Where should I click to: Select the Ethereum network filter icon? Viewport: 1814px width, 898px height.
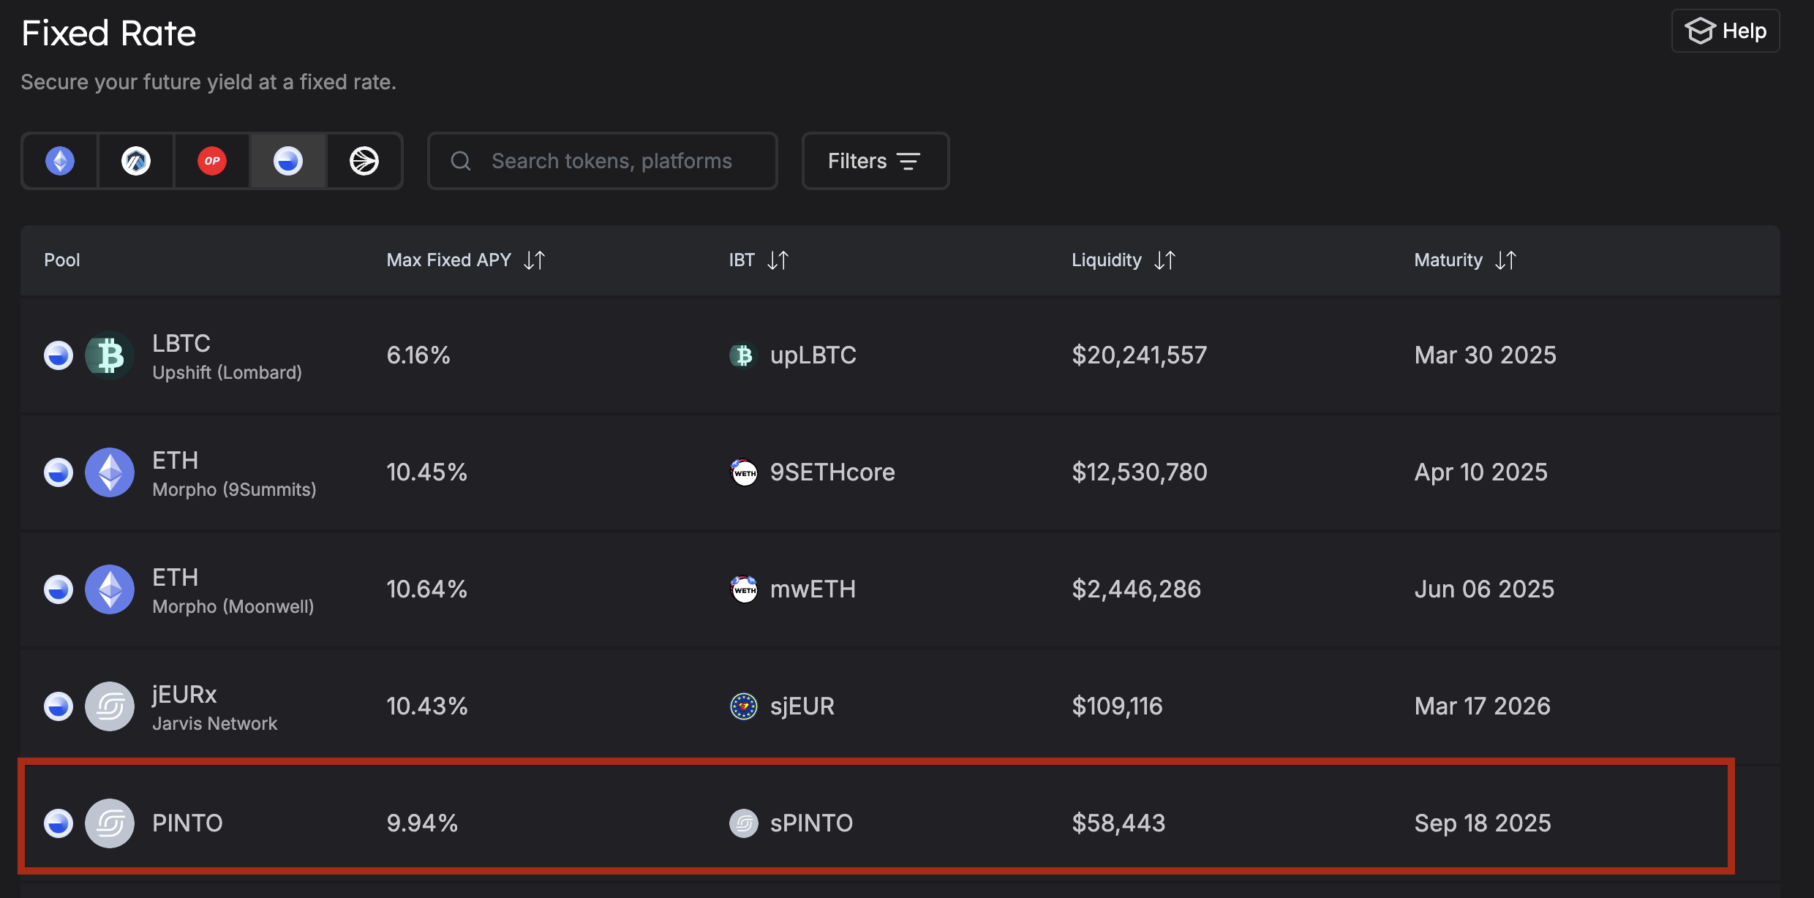60,161
